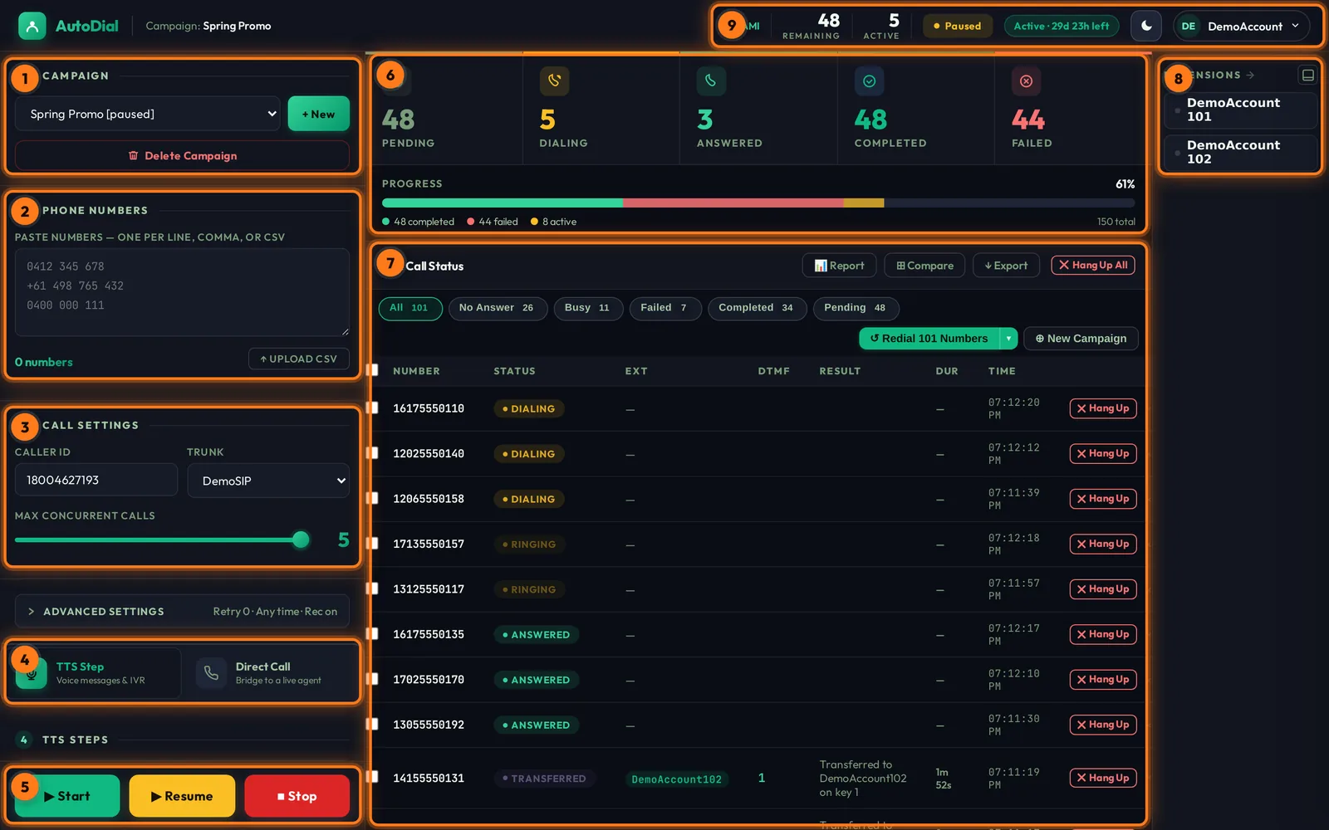Switch to the No Answer 26 filter
Screen dimensions: 1329x830
[x=497, y=308]
